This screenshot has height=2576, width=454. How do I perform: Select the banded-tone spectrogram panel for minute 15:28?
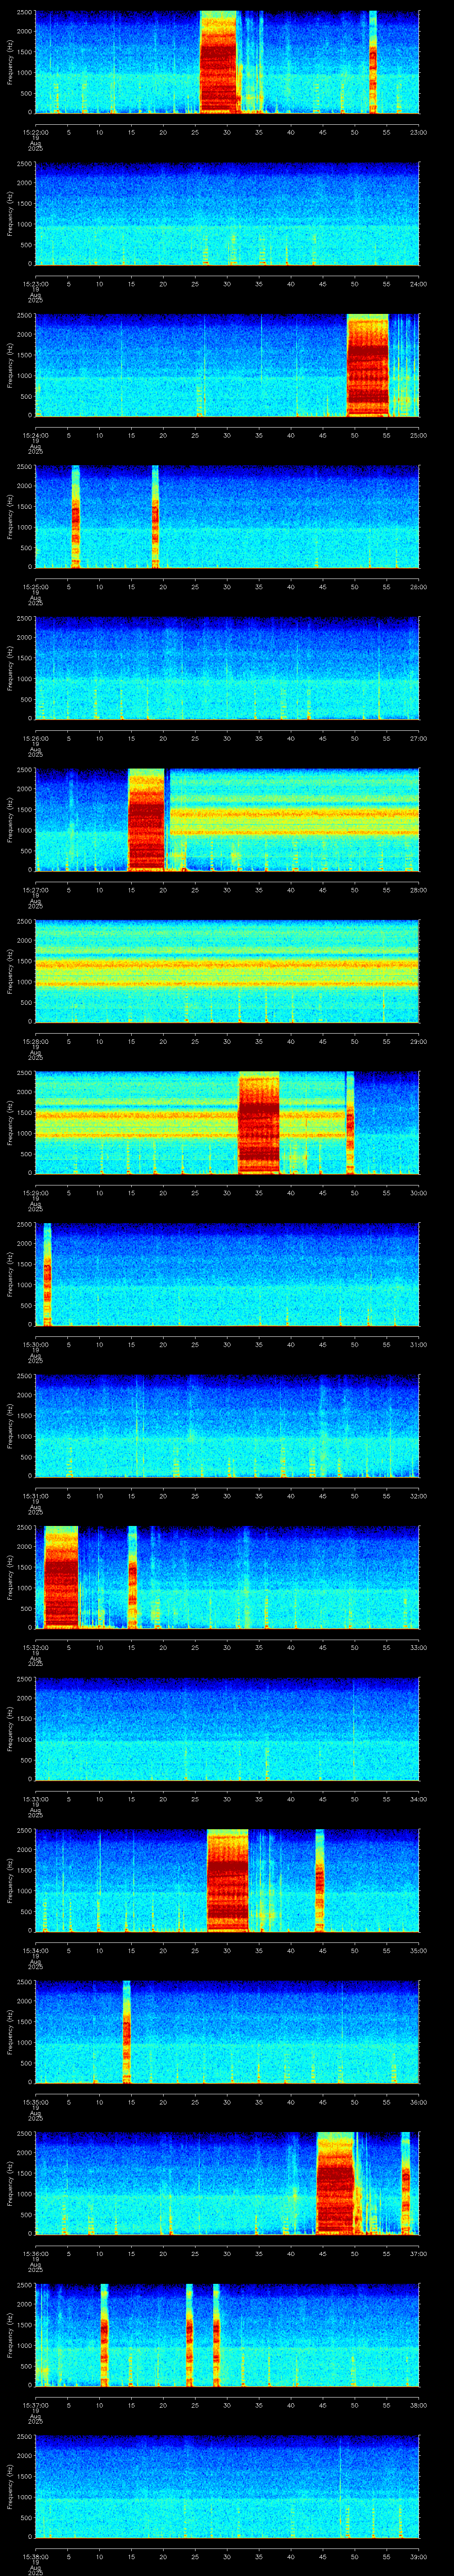pos(227,971)
